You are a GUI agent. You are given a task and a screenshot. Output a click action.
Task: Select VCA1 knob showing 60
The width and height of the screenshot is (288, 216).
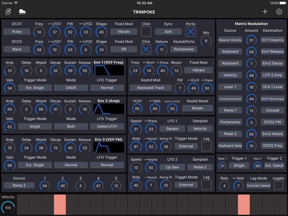pos(137,109)
